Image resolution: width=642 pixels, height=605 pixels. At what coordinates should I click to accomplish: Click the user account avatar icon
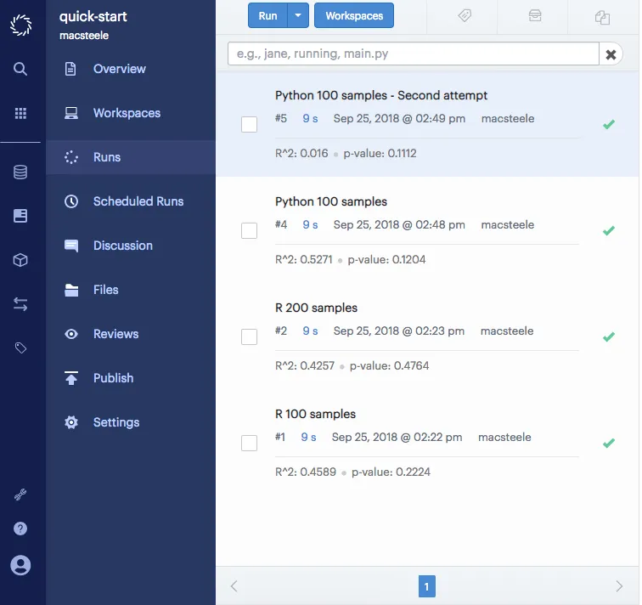point(20,565)
